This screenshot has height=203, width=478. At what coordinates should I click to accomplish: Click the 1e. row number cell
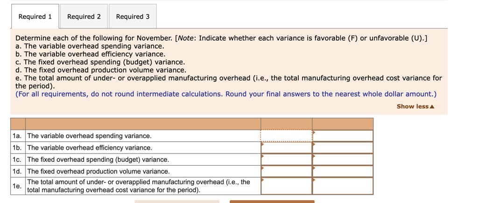18,186
